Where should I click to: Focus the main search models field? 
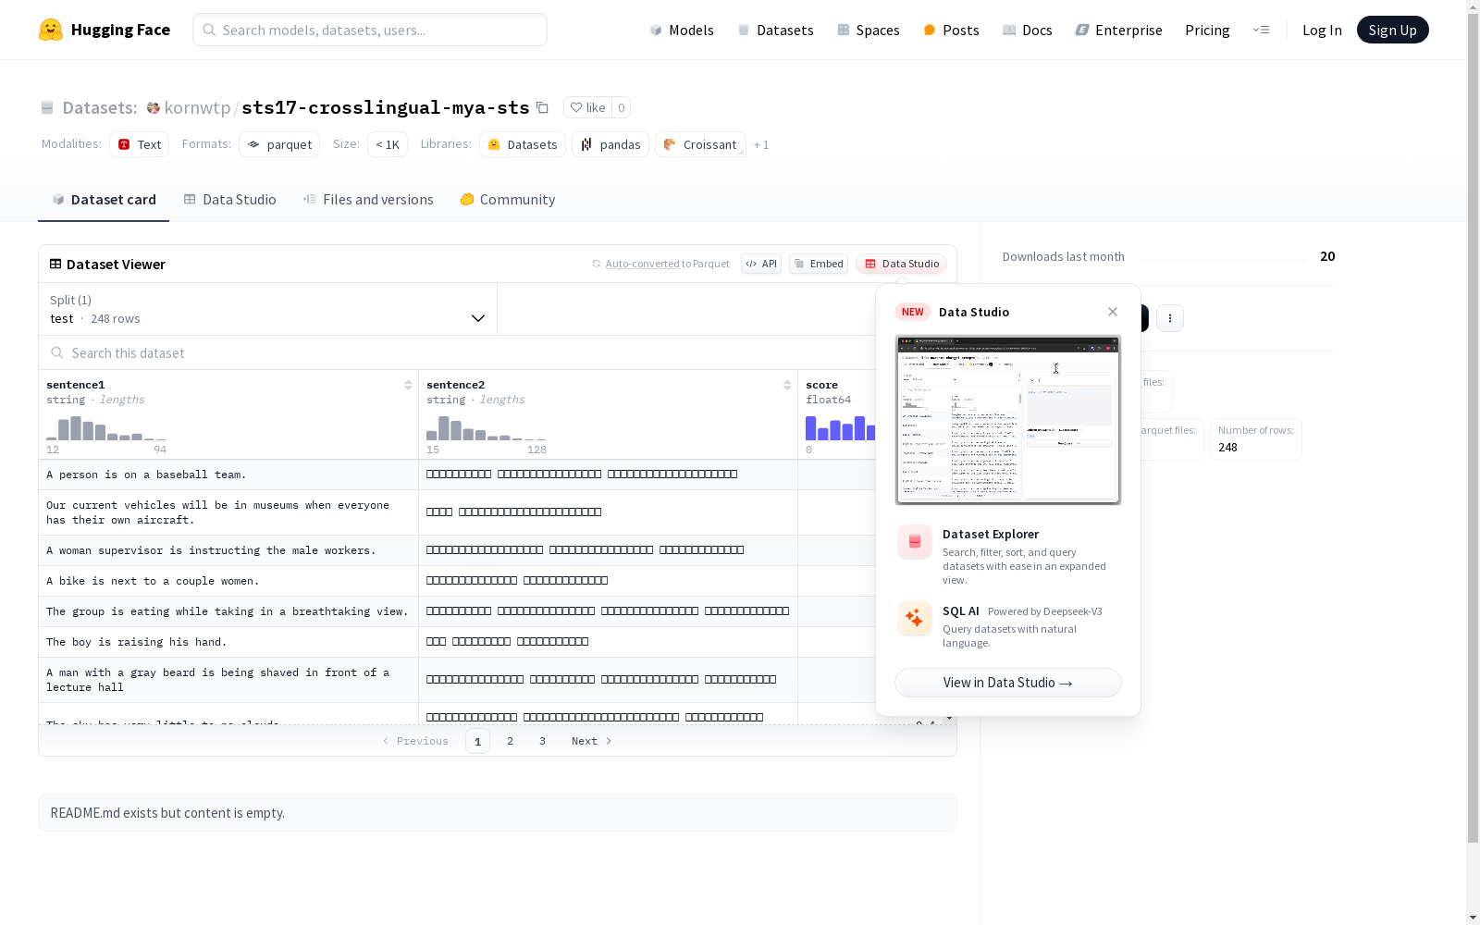[370, 30]
